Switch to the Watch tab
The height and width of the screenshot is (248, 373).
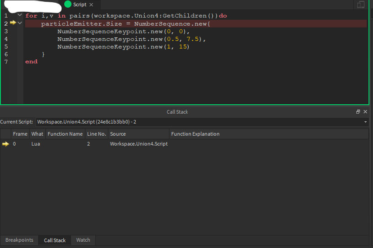(x=83, y=240)
